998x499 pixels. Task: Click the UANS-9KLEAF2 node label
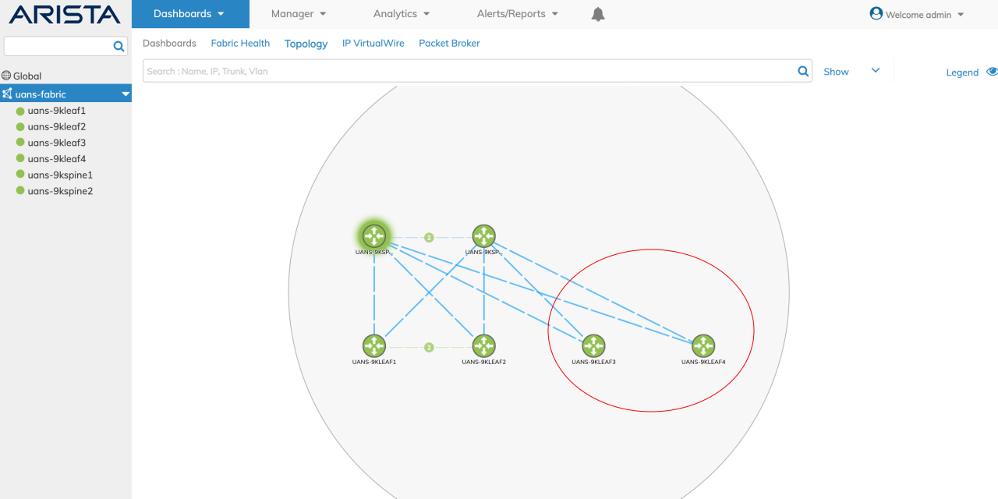(x=484, y=362)
